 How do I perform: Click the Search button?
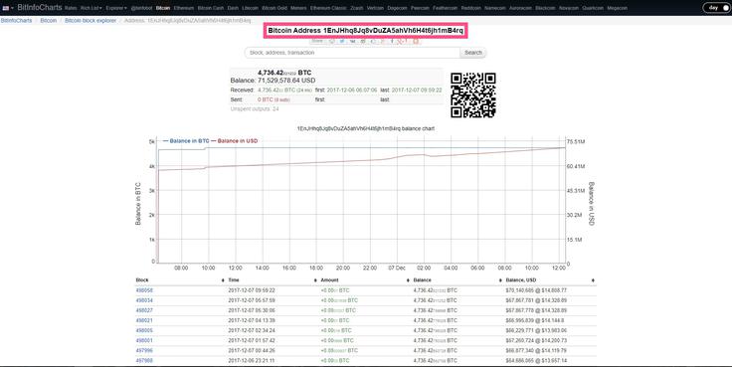(x=472, y=53)
